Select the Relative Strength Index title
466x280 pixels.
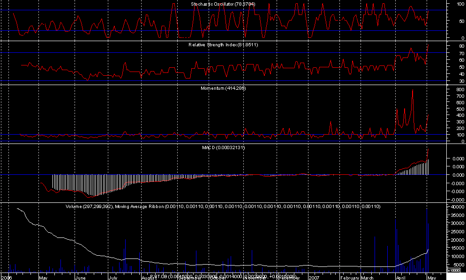[223, 45]
